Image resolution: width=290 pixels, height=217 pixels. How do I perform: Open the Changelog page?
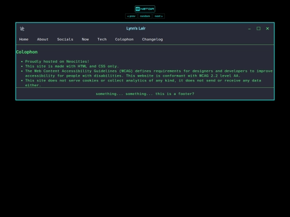153,39
